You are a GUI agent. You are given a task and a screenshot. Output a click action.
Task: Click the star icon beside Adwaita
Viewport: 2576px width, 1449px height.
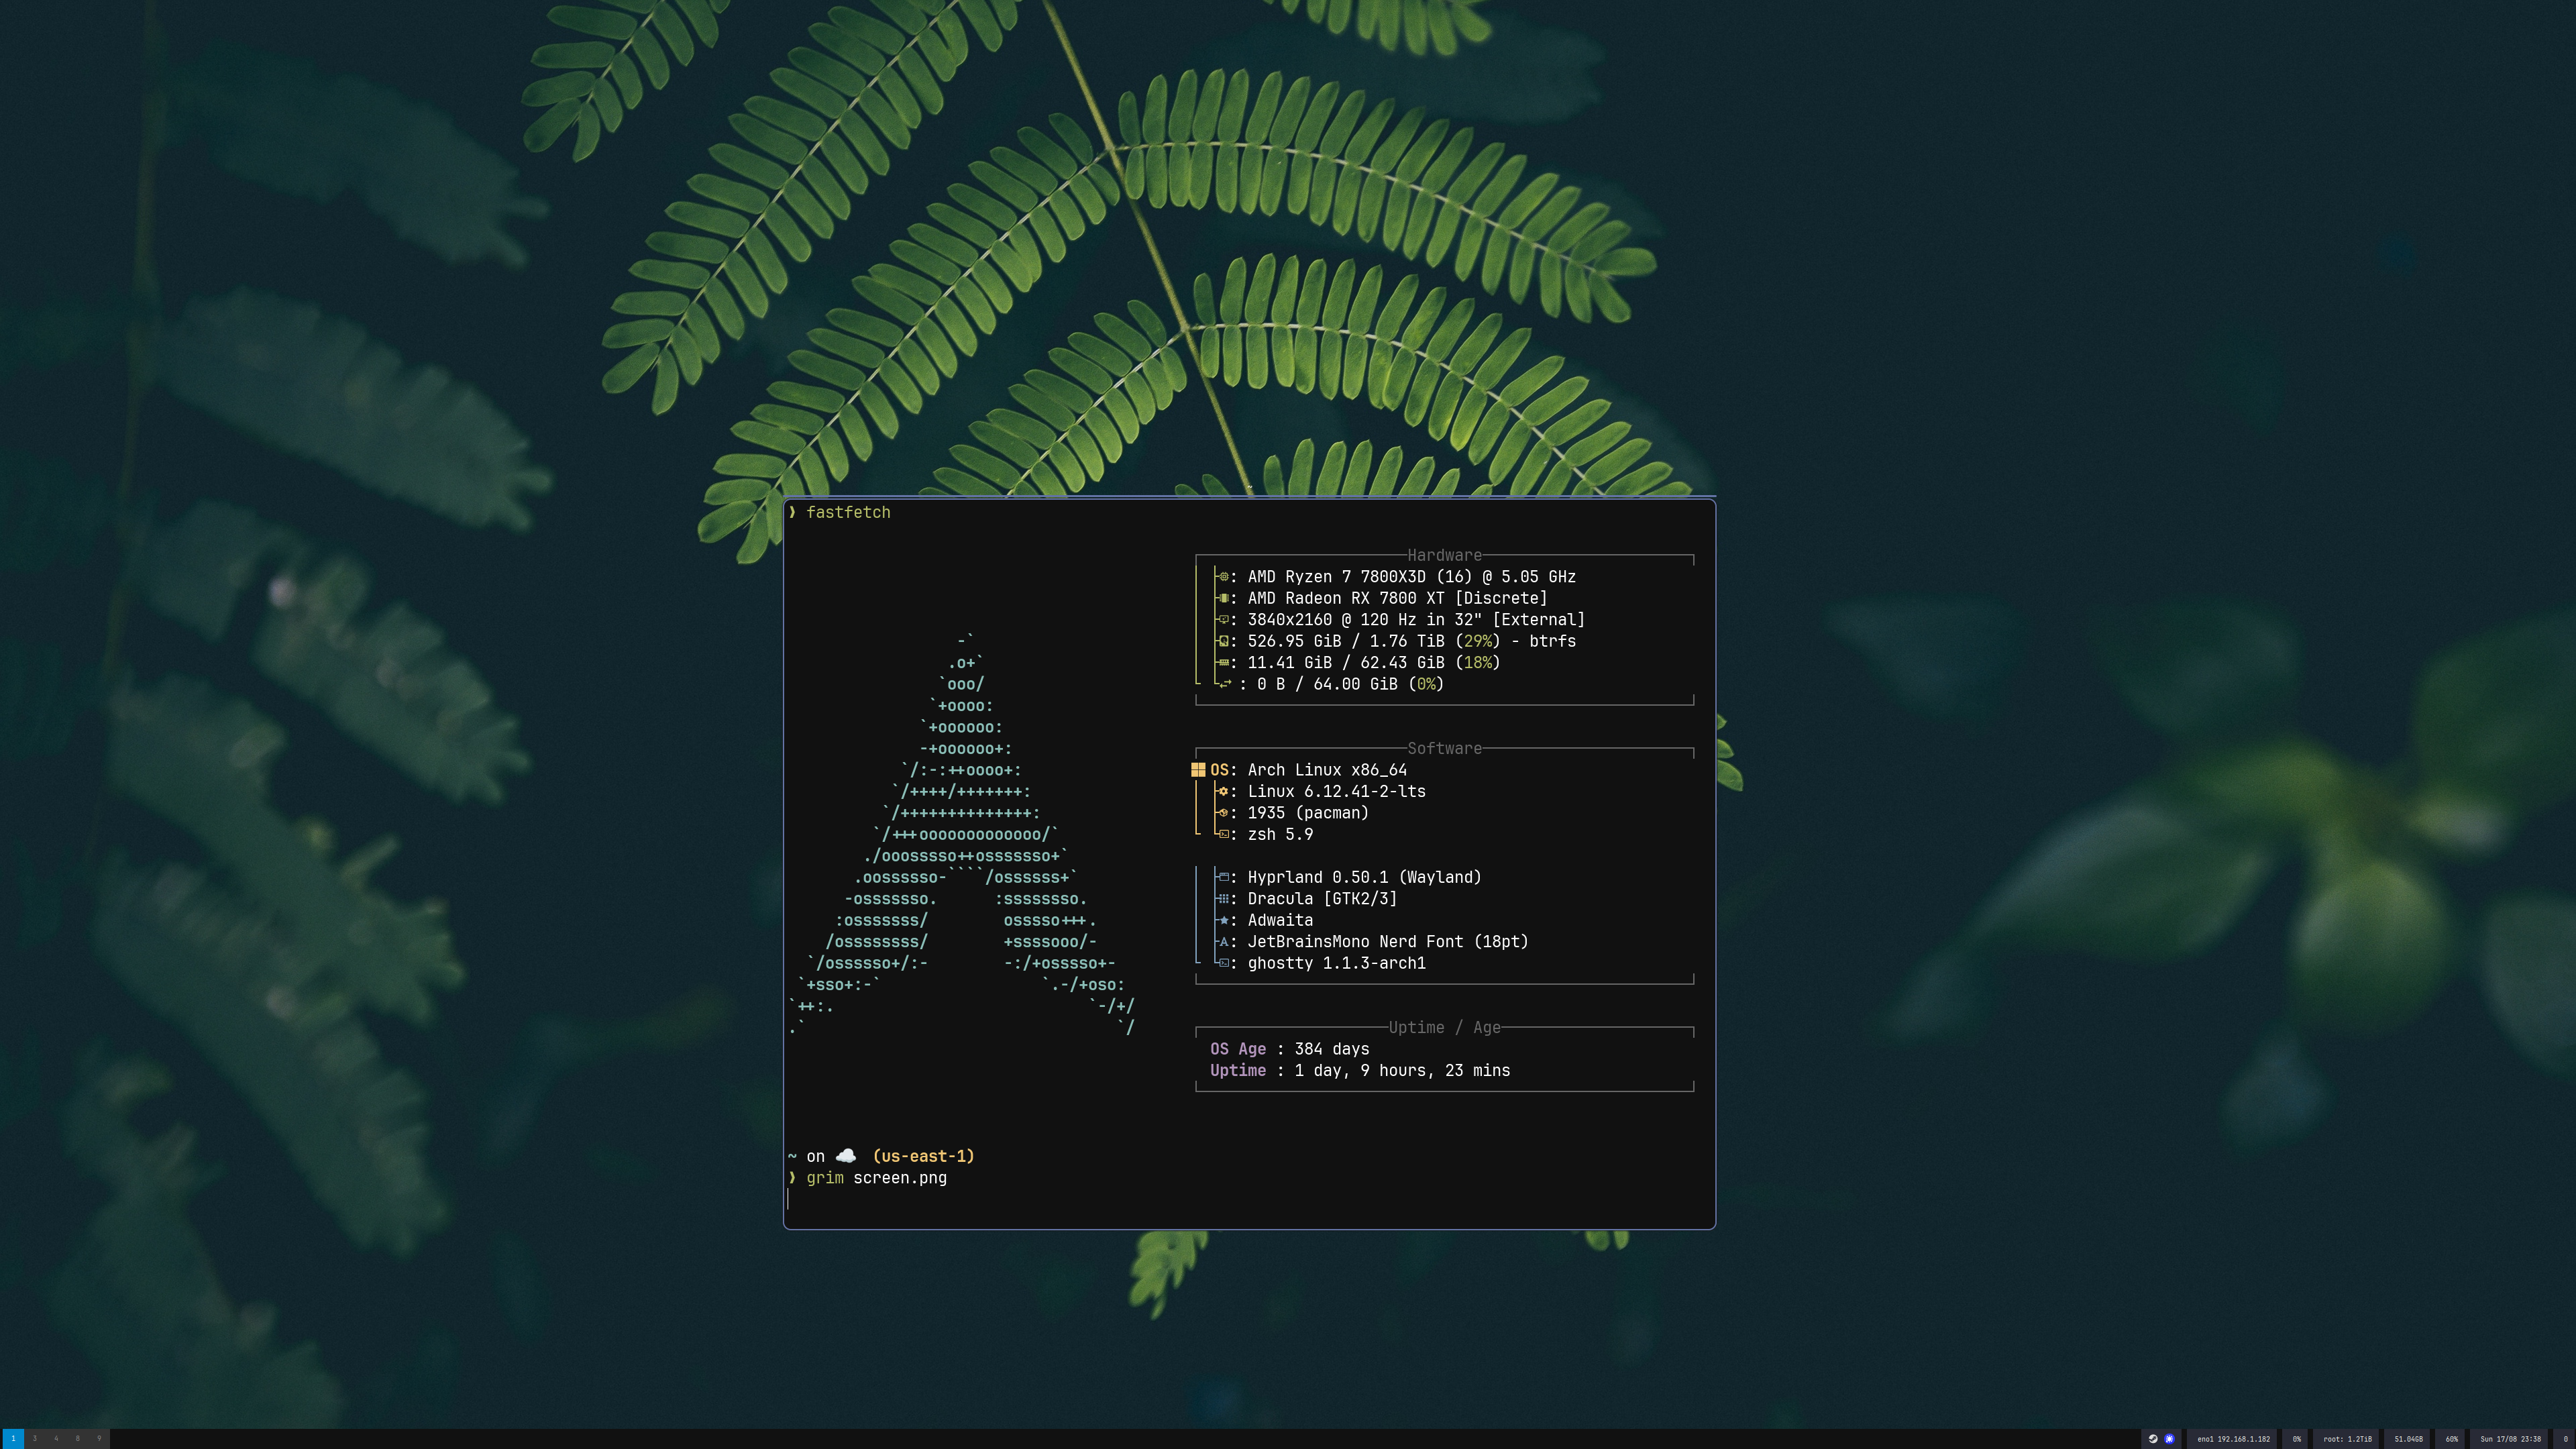coord(1224,920)
